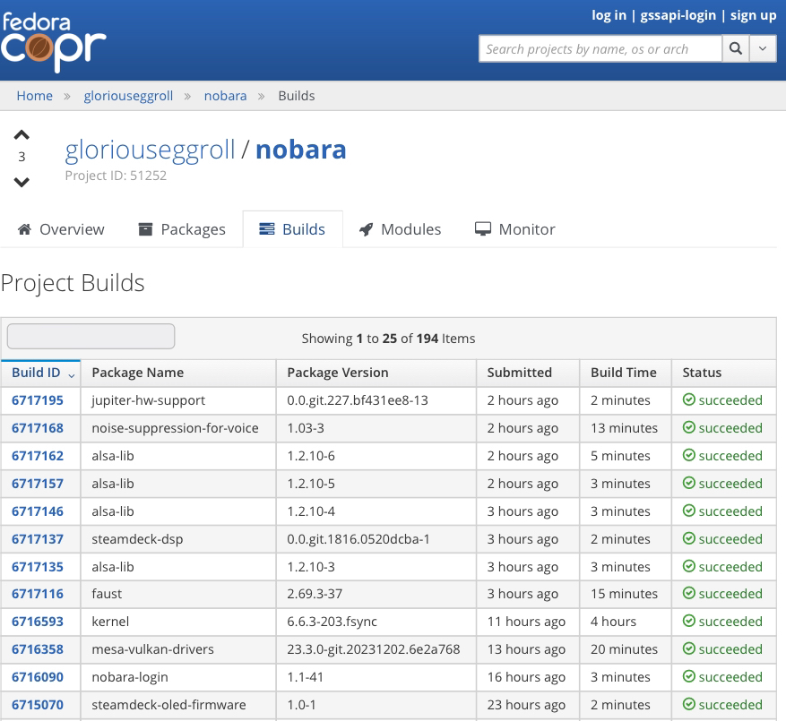Upvote the project with the up chevron
The image size is (786, 721).
(22, 134)
